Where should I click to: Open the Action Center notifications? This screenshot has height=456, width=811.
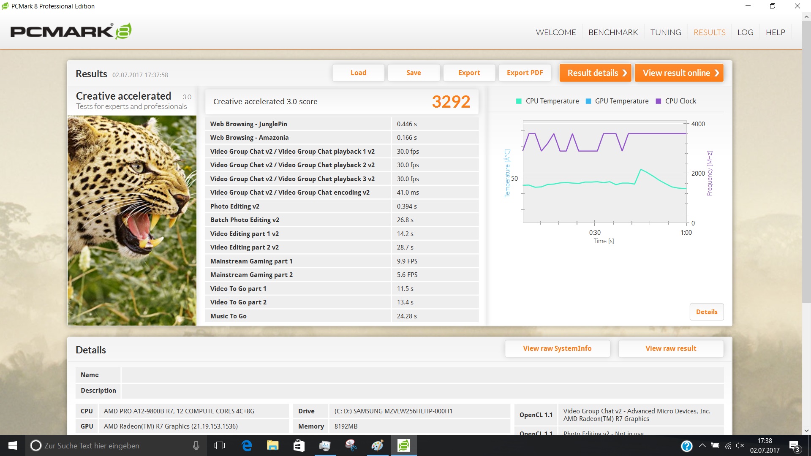pos(794,446)
